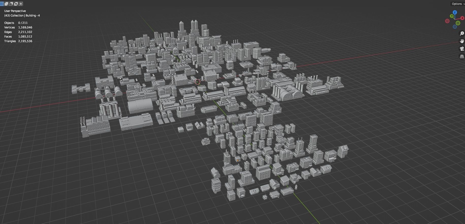Click the Zoom view magnifier icon
Image resolution: width=465 pixels, height=224 pixels.
(462, 33)
